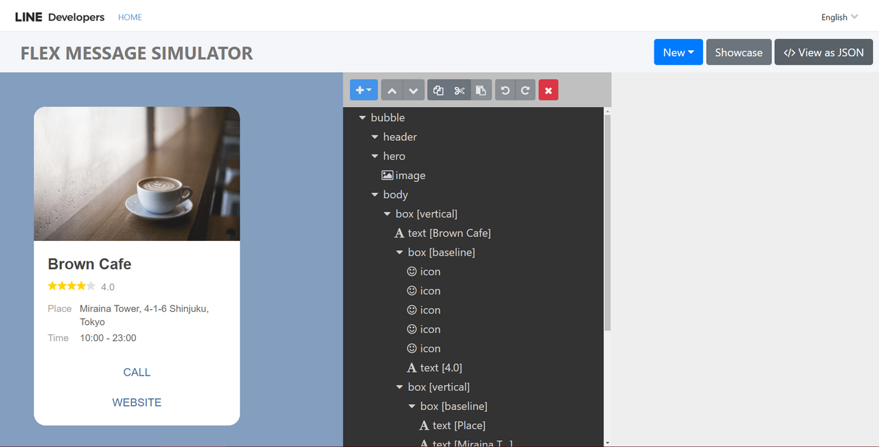Click the add component plus button

(364, 90)
